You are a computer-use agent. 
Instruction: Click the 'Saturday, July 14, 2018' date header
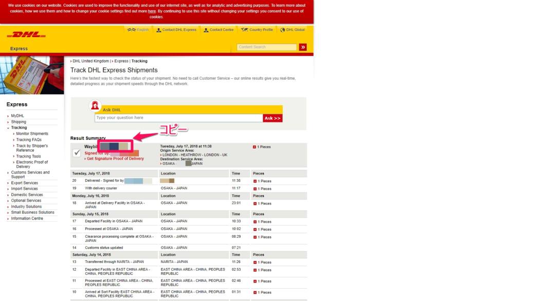click(x=92, y=255)
